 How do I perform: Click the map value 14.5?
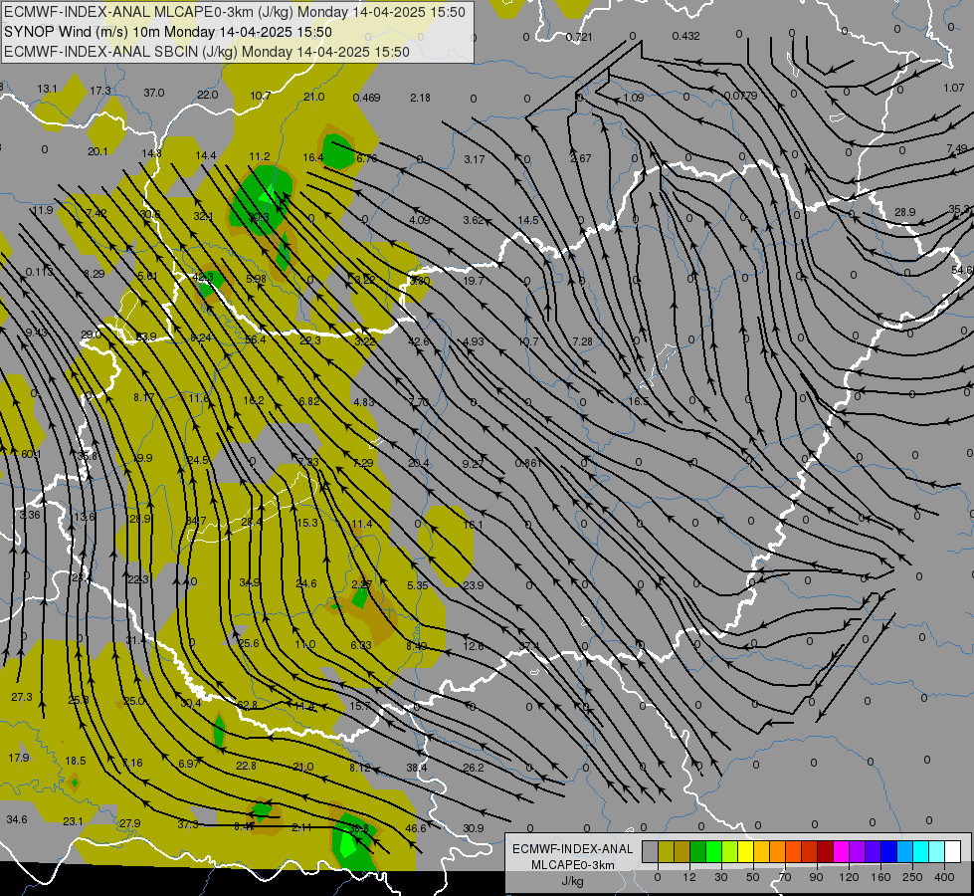528,220
